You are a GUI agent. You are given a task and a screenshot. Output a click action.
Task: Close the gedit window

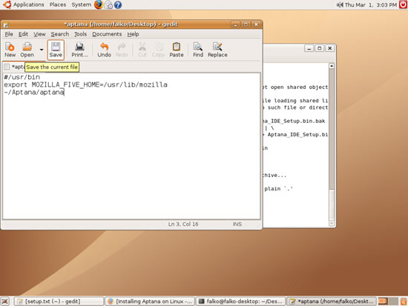click(x=256, y=24)
